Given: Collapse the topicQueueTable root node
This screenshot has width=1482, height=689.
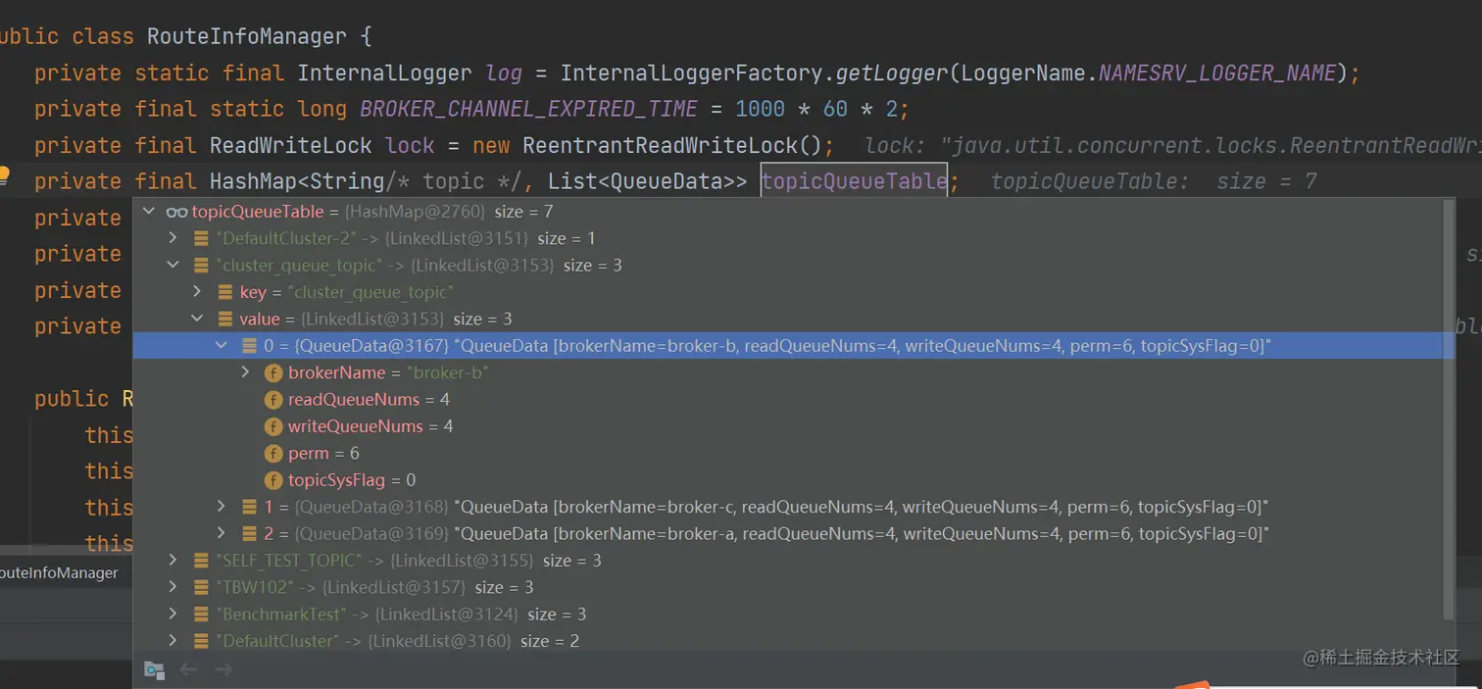Looking at the screenshot, I should pos(149,212).
